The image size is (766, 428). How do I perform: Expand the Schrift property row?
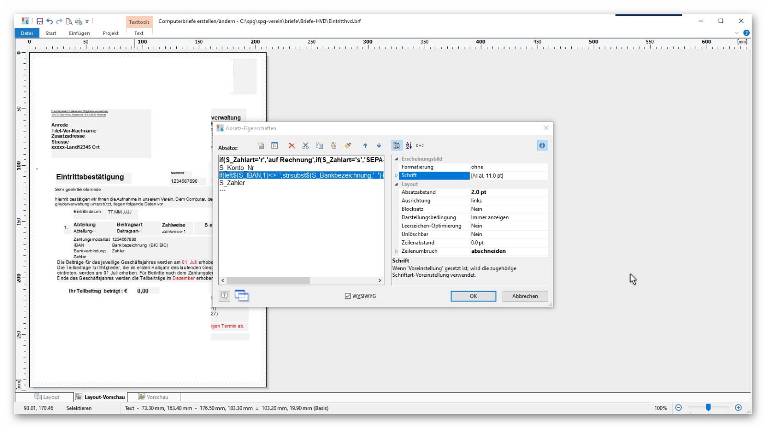[x=396, y=176]
